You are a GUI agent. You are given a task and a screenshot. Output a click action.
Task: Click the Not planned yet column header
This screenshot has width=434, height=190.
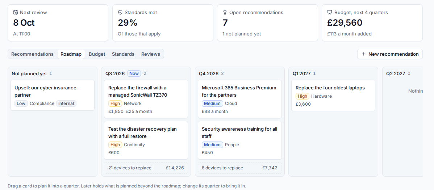pyautogui.click(x=29, y=73)
